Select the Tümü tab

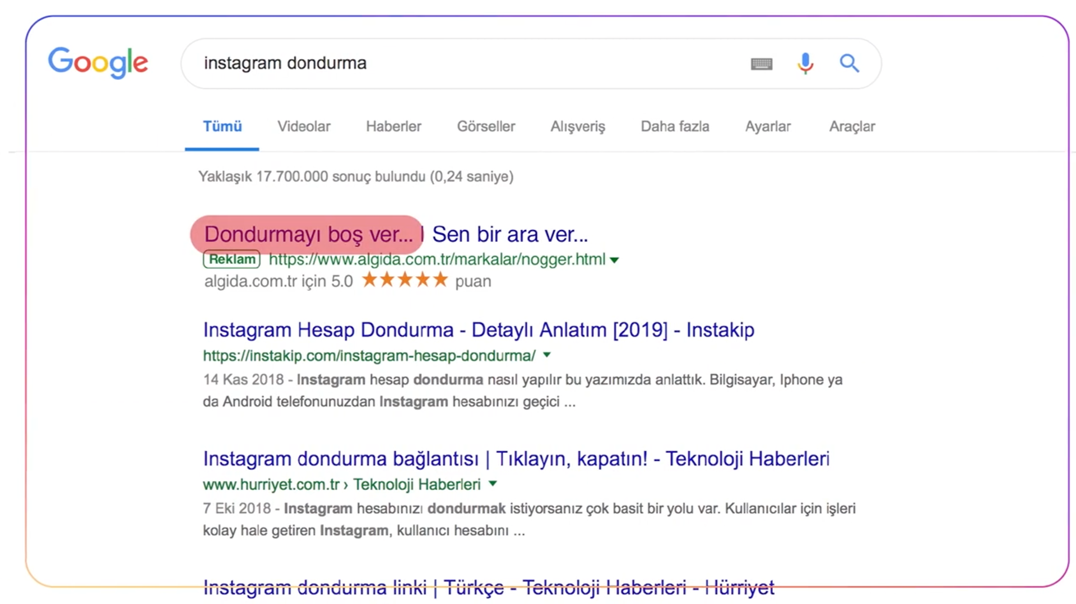(222, 127)
